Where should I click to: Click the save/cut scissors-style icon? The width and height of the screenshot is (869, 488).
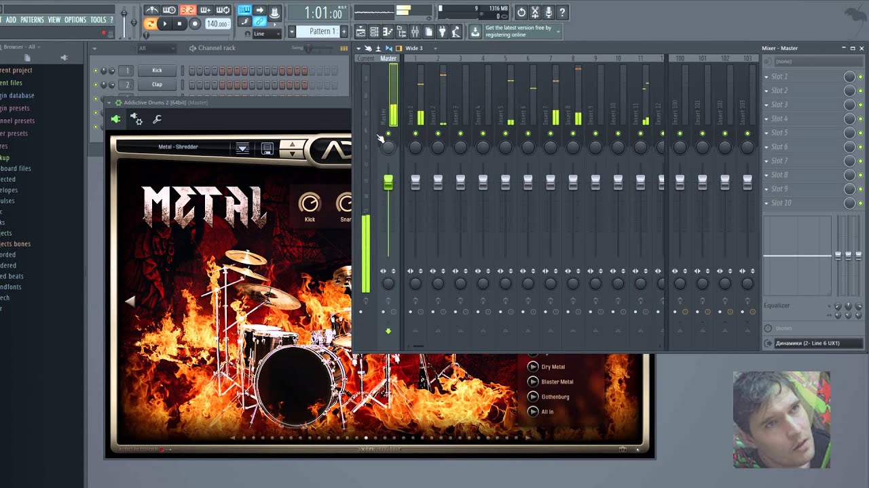coord(535,12)
